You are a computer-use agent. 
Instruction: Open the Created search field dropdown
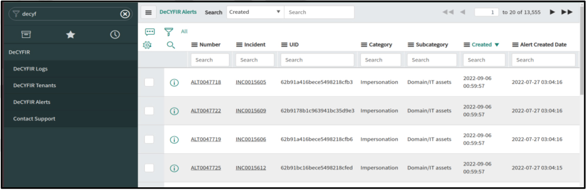pyautogui.click(x=254, y=12)
